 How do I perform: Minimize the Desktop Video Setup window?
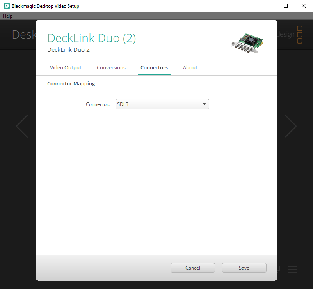[268, 6]
